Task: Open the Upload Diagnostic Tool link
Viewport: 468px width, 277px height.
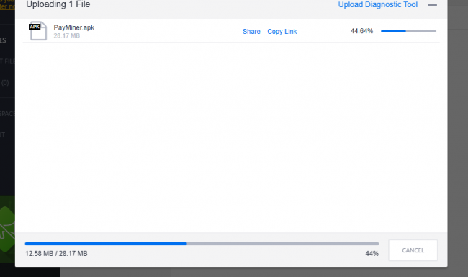Action: point(377,5)
